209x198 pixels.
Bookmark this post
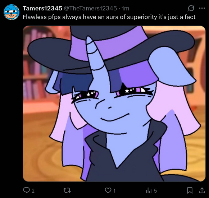(190, 190)
